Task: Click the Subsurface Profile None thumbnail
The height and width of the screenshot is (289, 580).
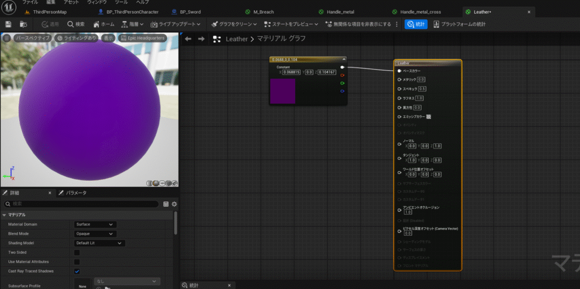Action: [x=83, y=284]
